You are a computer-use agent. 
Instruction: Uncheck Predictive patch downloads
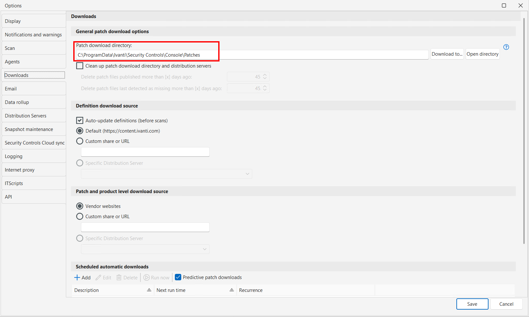click(x=178, y=277)
